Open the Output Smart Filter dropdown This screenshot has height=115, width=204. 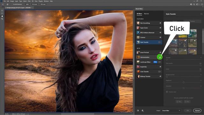coord(171,111)
